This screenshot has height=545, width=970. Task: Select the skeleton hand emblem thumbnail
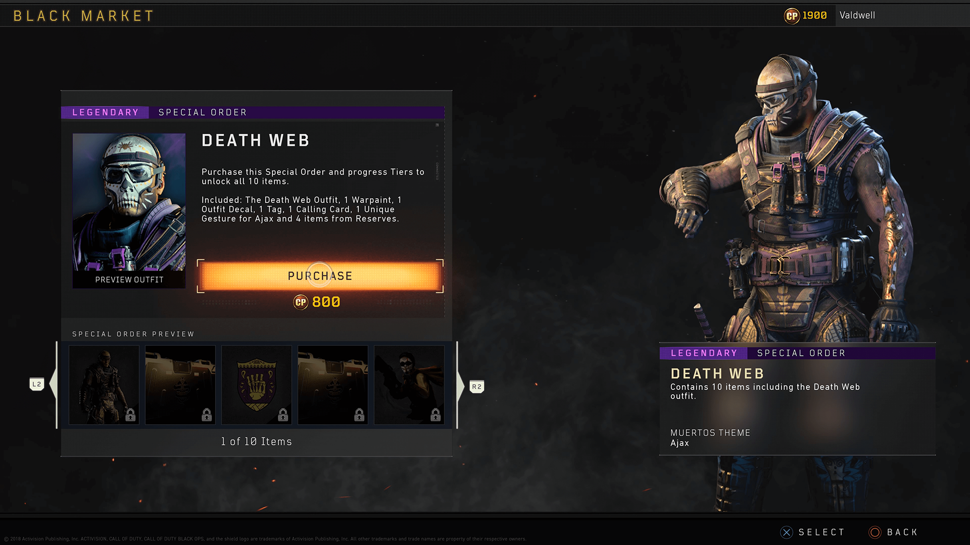point(257,385)
